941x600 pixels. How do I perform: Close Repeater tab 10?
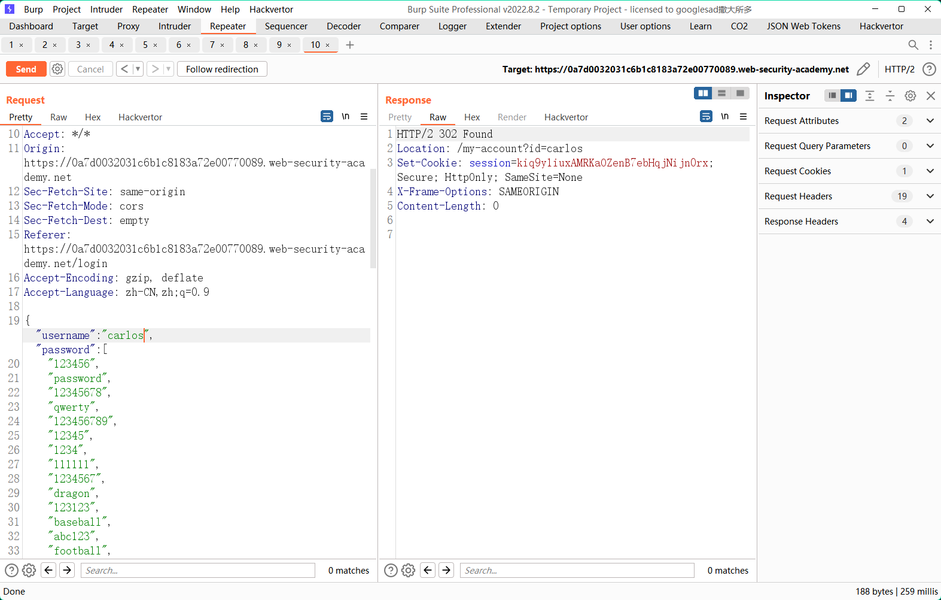pos(327,45)
